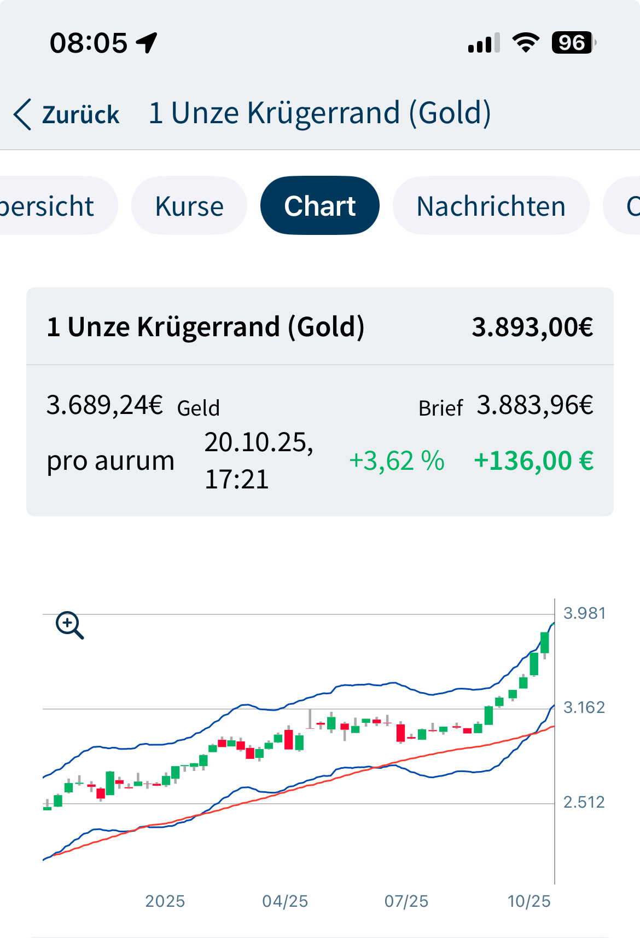Tap the Geld price 3.689,24€

point(104,405)
